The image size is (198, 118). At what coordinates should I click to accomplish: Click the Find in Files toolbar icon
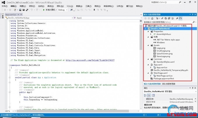click(71, 10)
